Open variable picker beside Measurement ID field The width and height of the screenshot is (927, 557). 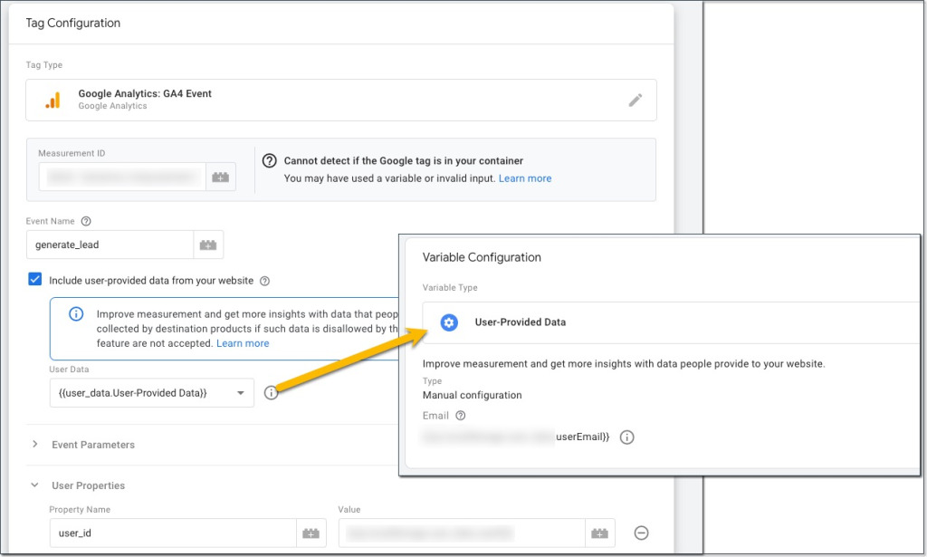[220, 178]
